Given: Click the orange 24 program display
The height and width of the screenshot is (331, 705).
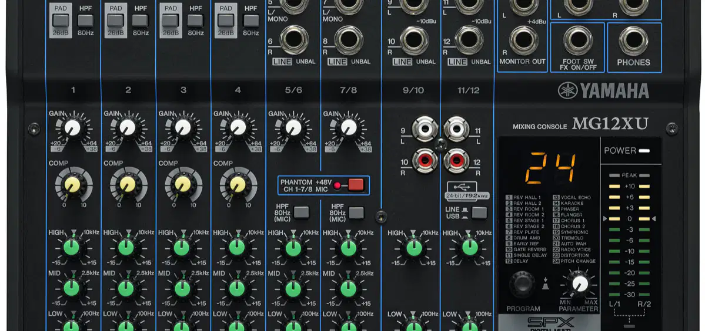Looking at the screenshot, I should click(551, 168).
